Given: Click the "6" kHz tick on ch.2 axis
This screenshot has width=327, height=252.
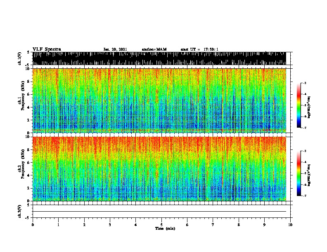Looking at the screenshot, I should pyautogui.click(x=29, y=162).
